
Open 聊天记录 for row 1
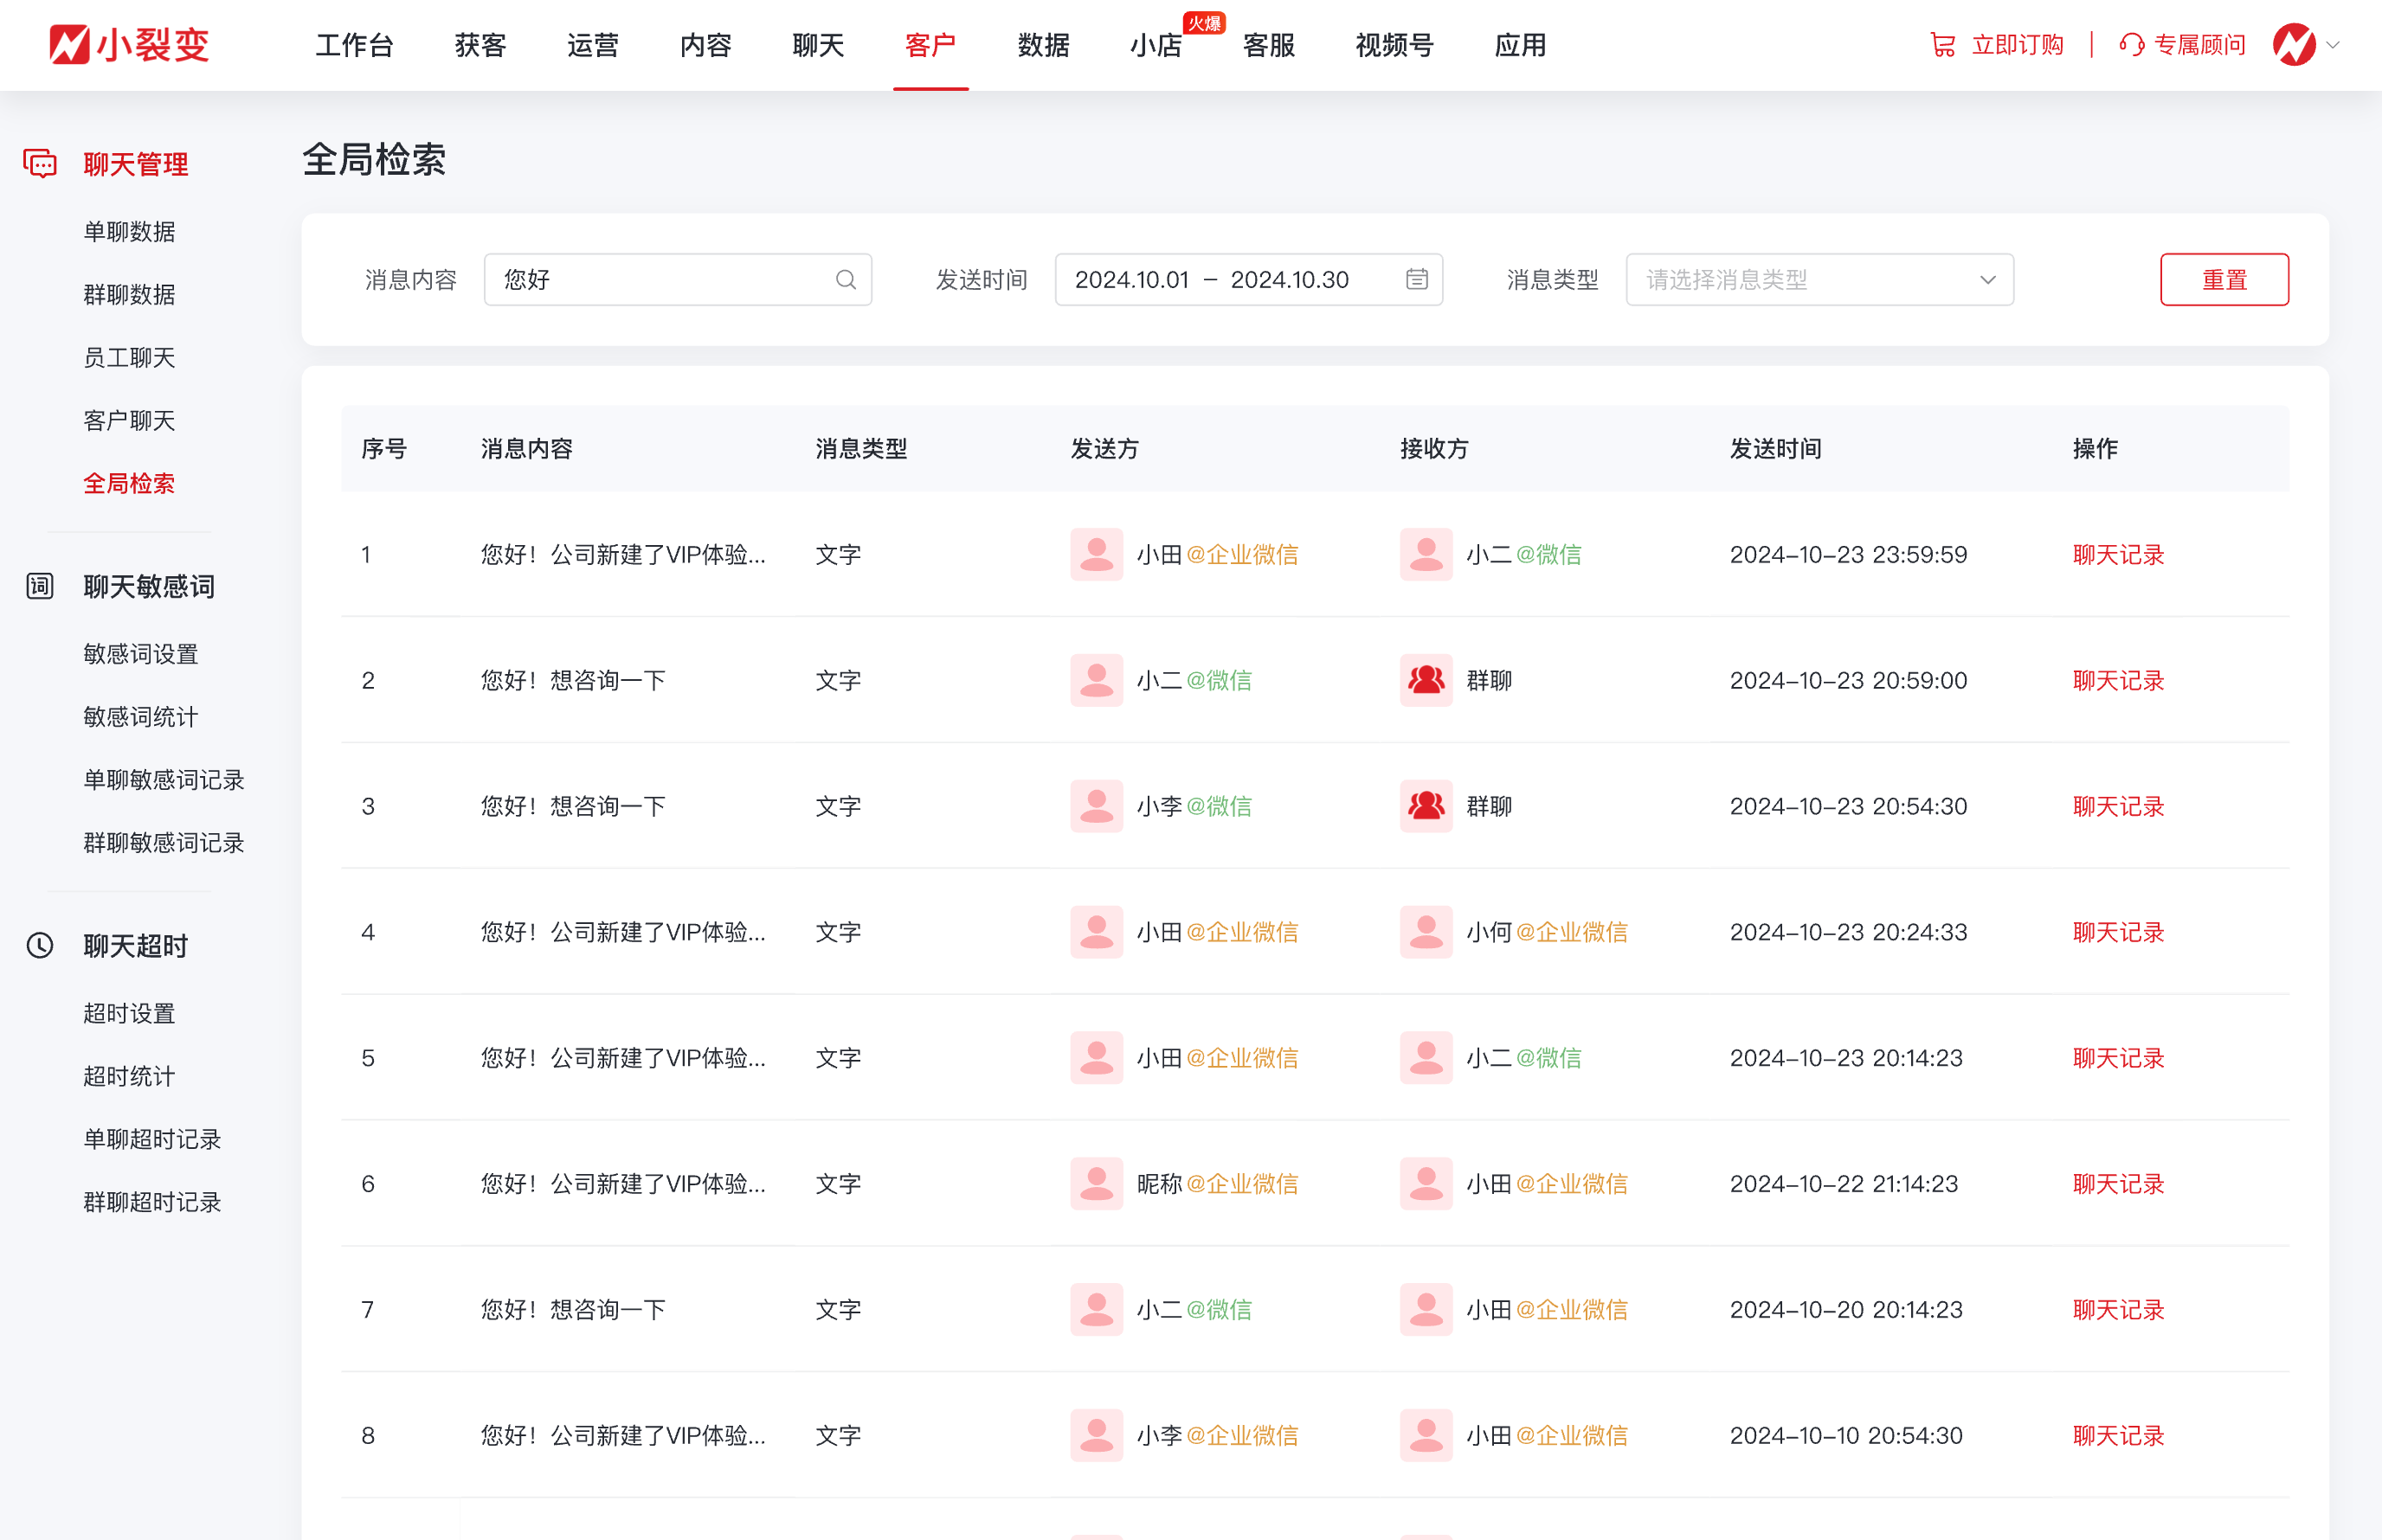coord(2118,555)
